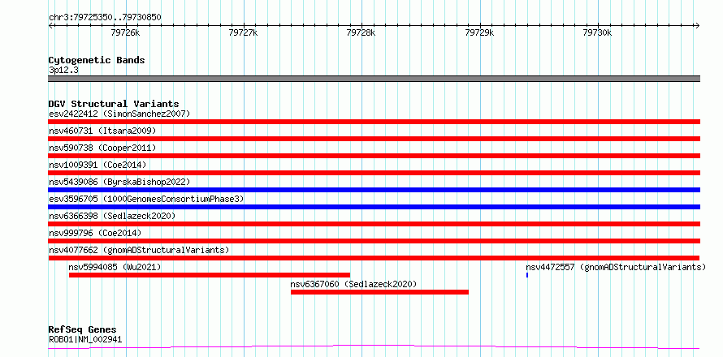Click the left arrowhead of the ruler
Viewport: 723px width, 357px height.
pyautogui.click(x=50, y=25)
